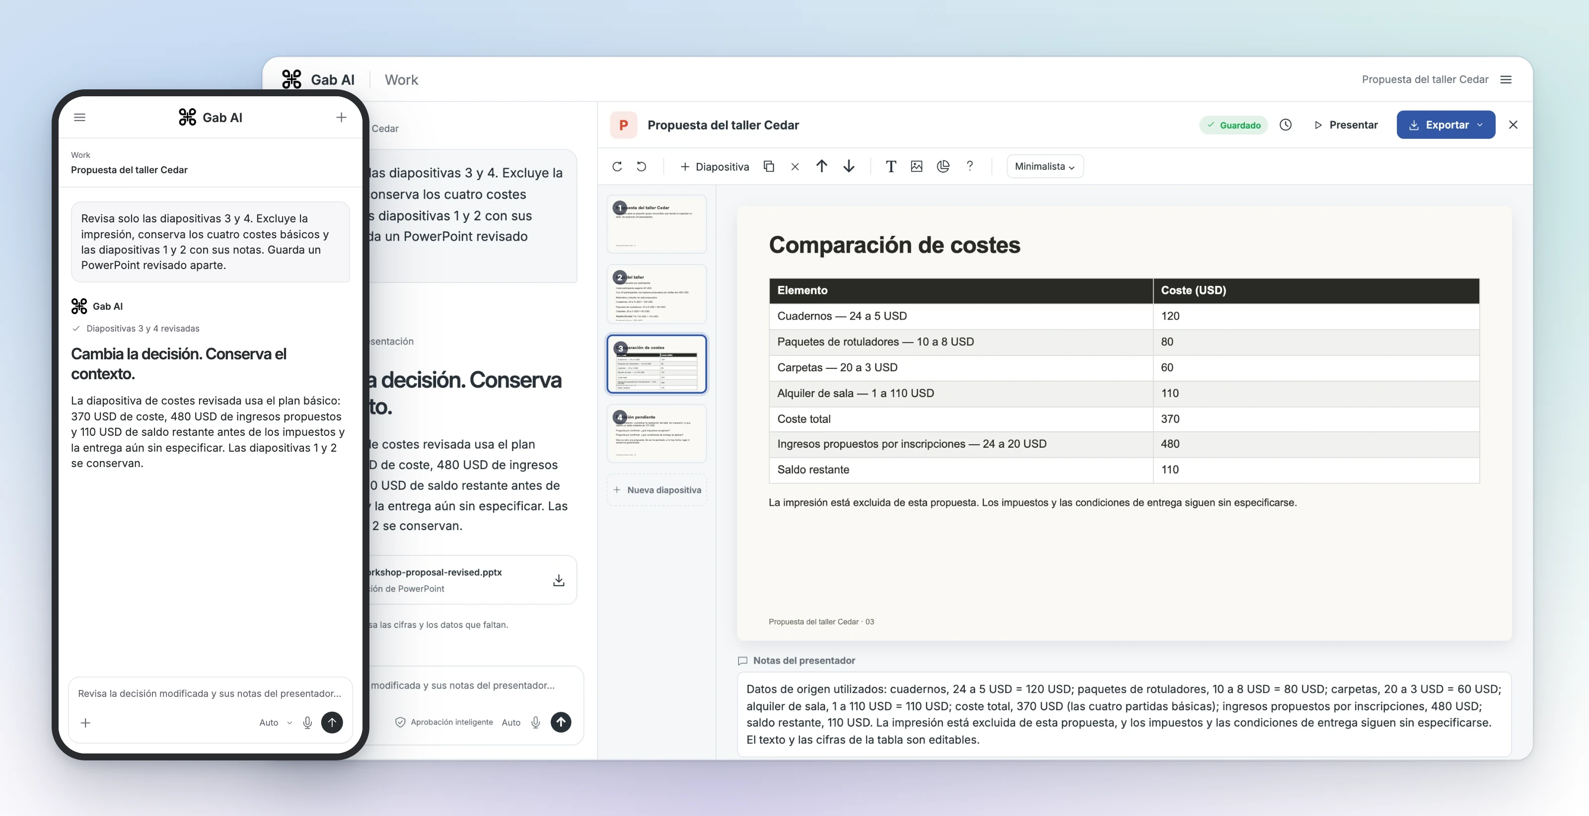This screenshot has height=816, width=1589.
Task: Click the slide title Comparación de costes
Action: point(894,245)
